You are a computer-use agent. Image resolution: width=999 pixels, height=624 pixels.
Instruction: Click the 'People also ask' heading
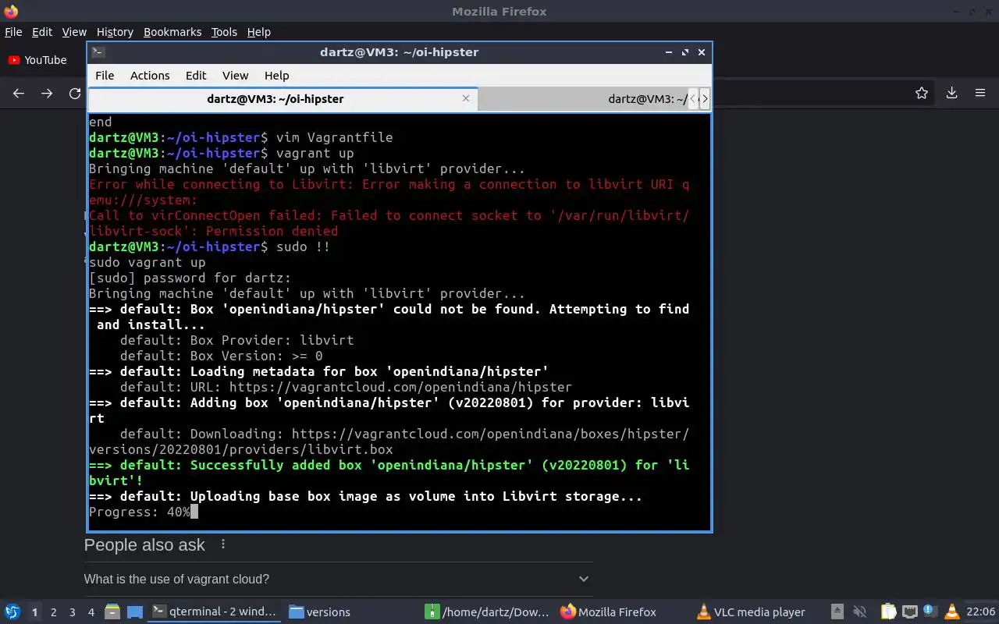[x=144, y=544]
